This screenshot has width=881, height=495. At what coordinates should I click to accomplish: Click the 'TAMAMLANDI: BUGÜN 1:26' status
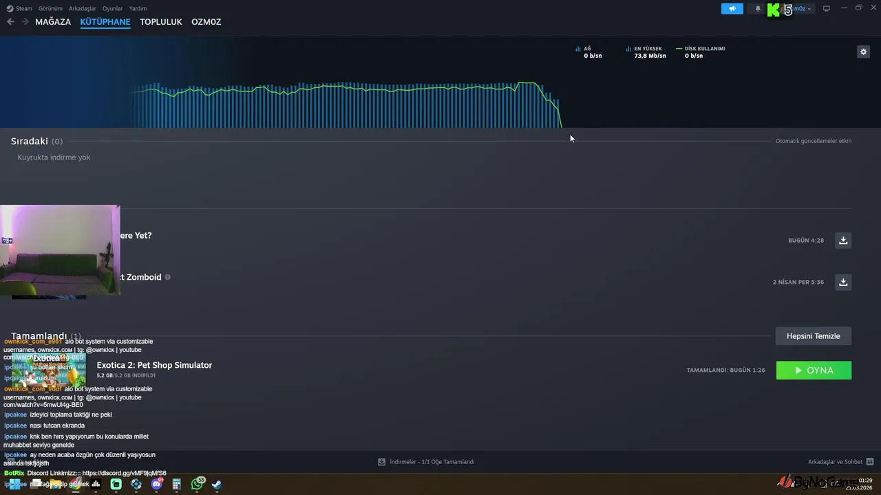pyautogui.click(x=725, y=371)
